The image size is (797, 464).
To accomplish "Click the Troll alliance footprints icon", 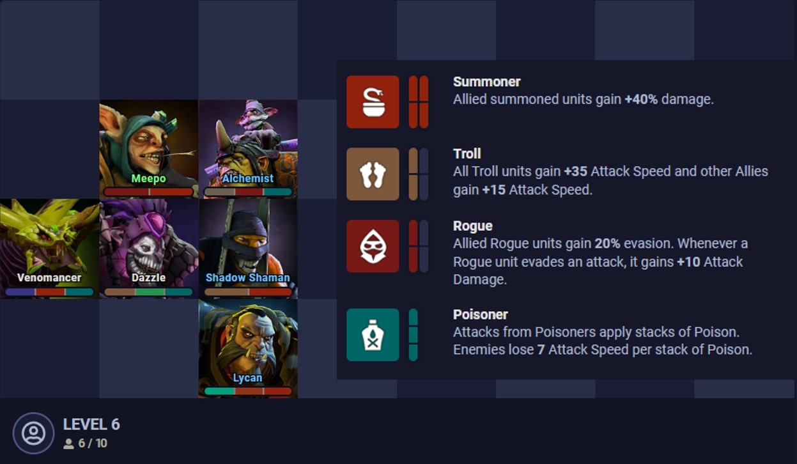I will pyautogui.click(x=373, y=174).
